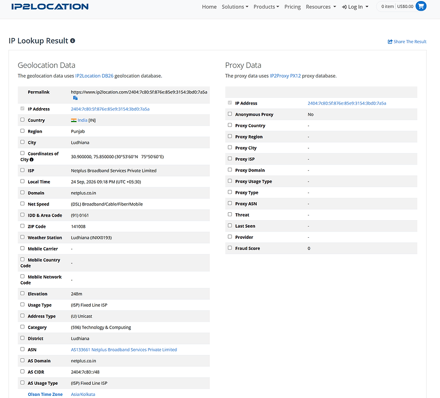The image size is (440, 398).
Task: Click the info icon next to Coordinates of City
Action: (x=32, y=160)
